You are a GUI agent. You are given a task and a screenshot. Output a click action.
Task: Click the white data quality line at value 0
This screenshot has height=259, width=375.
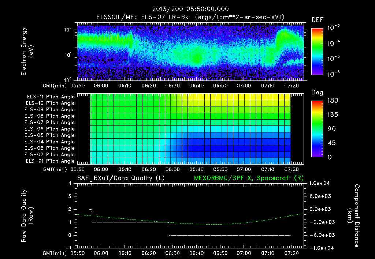[230, 235]
